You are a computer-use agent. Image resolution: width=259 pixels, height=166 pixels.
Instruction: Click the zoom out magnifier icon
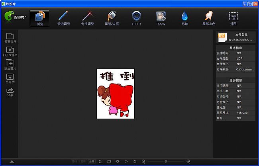pyautogui.click(x=143, y=161)
